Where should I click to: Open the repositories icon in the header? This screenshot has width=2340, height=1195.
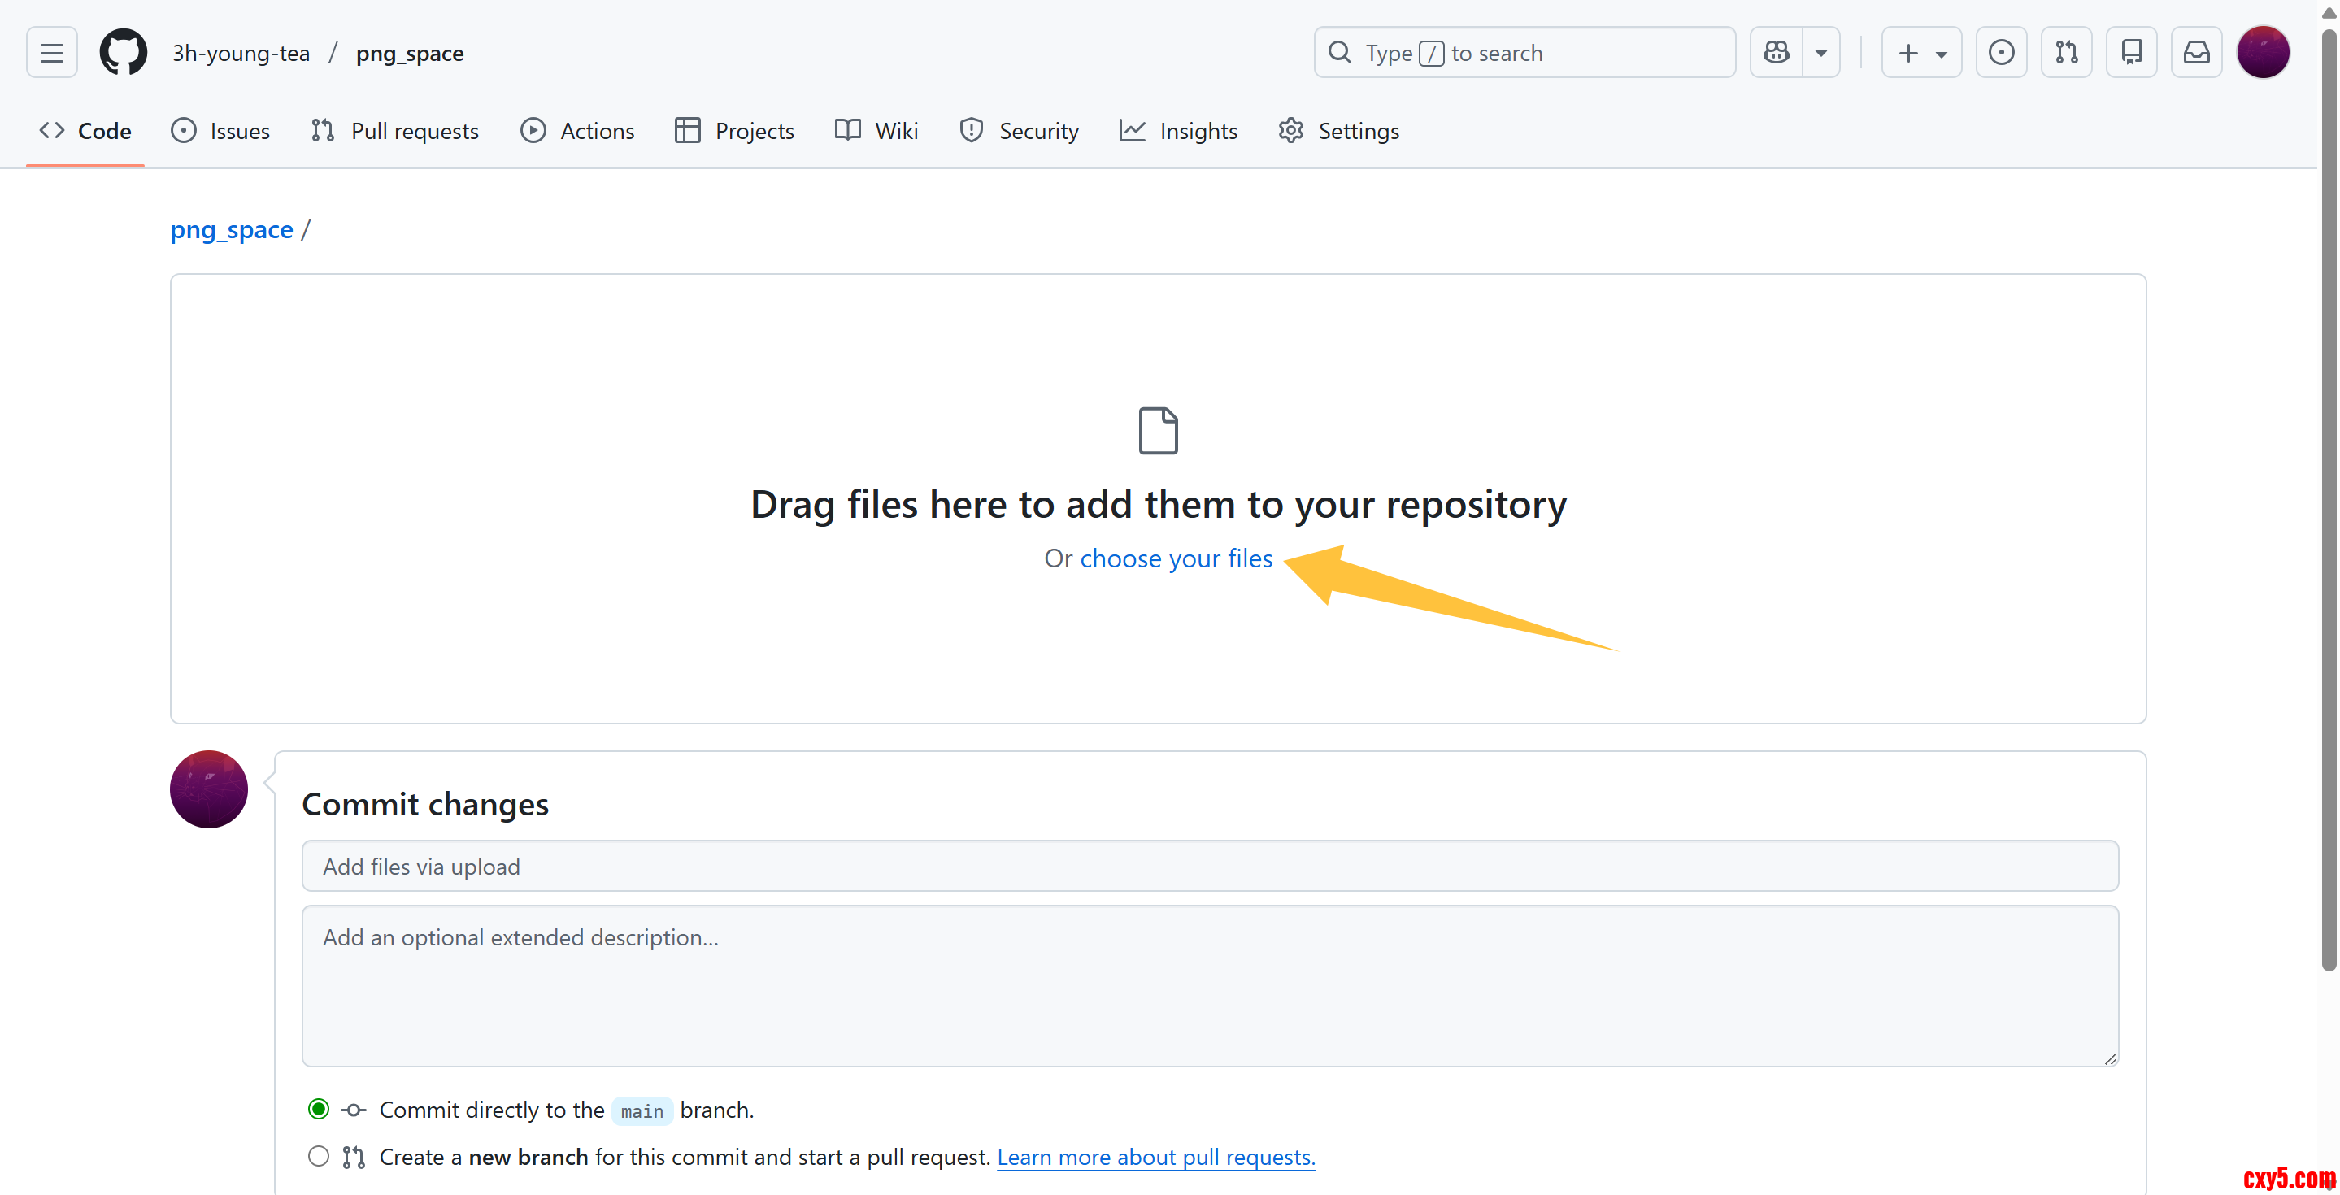(2131, 53)
